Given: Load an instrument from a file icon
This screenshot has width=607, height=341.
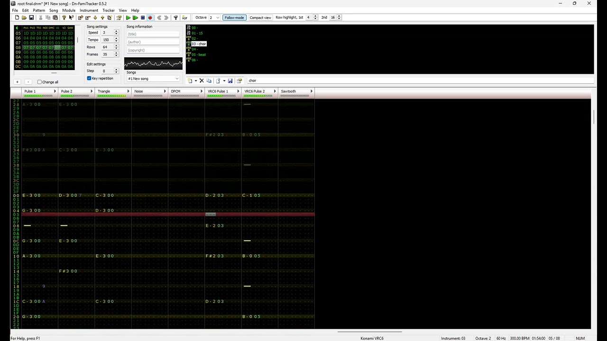Looking at the screenshot, I should click(x=218, y=81).
